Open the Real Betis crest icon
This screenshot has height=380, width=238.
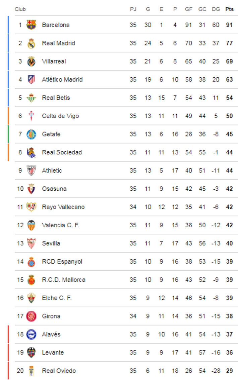[x=31, y=98]
